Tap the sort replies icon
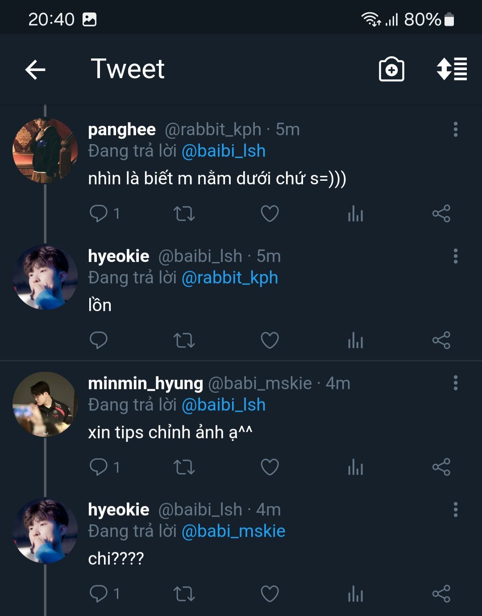 (x=452, y=70)
